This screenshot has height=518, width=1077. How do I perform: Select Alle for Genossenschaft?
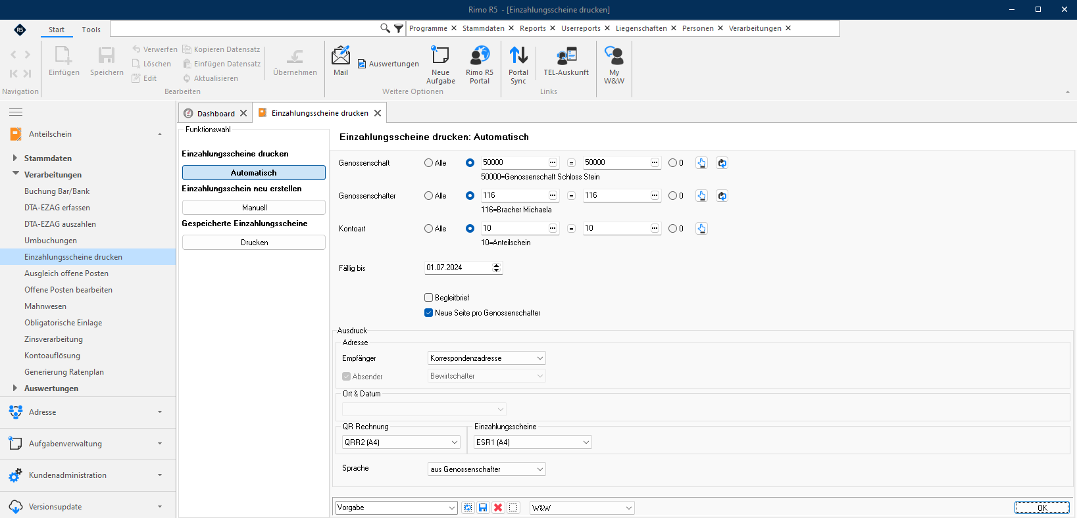pos(429,163)
